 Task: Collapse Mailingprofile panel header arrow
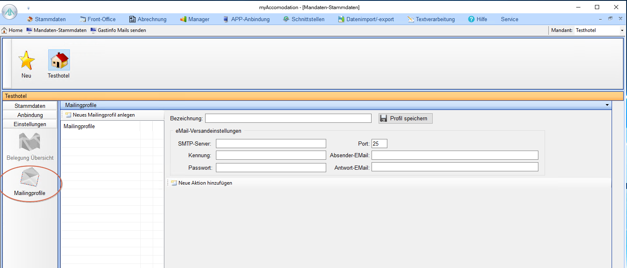[607, 105]
